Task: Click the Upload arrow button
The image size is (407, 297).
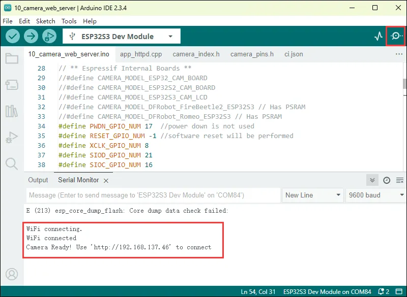Action: [x=31, y=36]
